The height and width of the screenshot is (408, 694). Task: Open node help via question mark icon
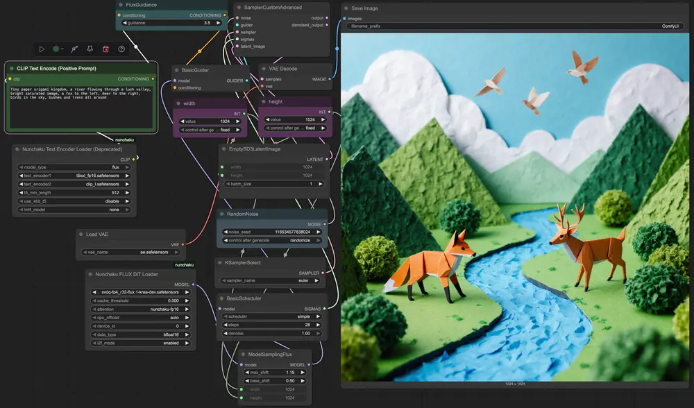(121, 49)
